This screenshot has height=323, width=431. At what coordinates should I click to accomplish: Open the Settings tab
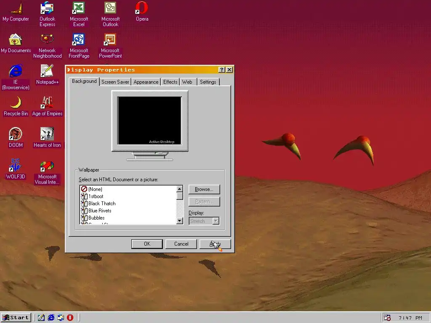pos(208,82)
